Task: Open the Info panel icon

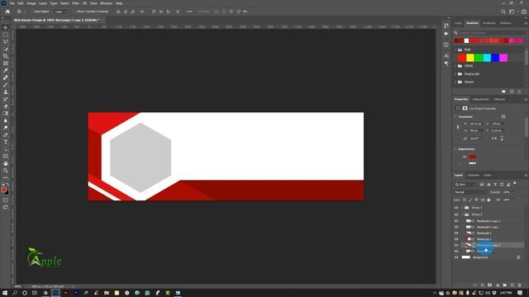Action: 446,45
